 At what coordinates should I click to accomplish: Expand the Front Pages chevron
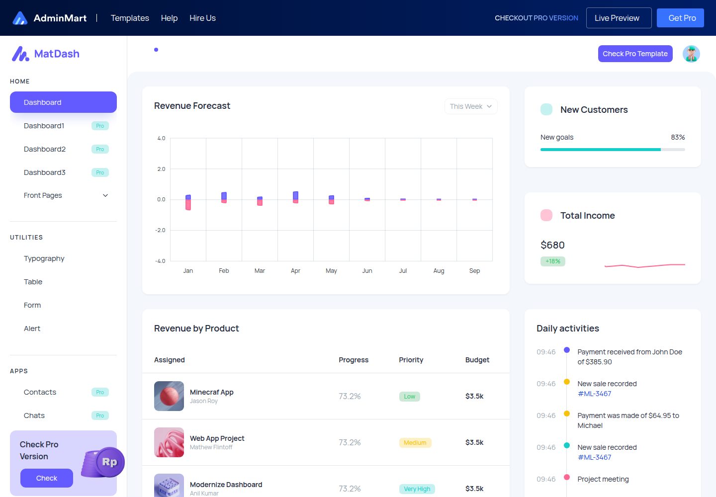[x=105, y=195]
